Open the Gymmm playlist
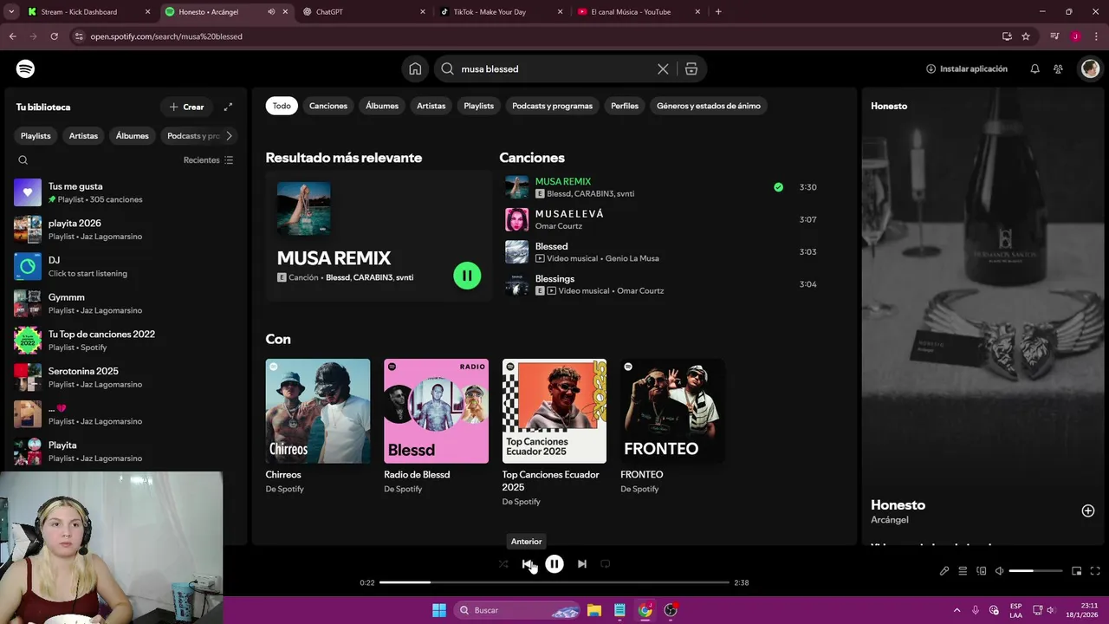This screenshot has width=1109, height=624. (x=126, y=303)
